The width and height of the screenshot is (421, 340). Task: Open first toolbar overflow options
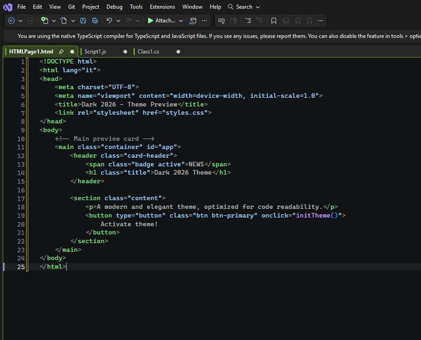pos(204,21)
